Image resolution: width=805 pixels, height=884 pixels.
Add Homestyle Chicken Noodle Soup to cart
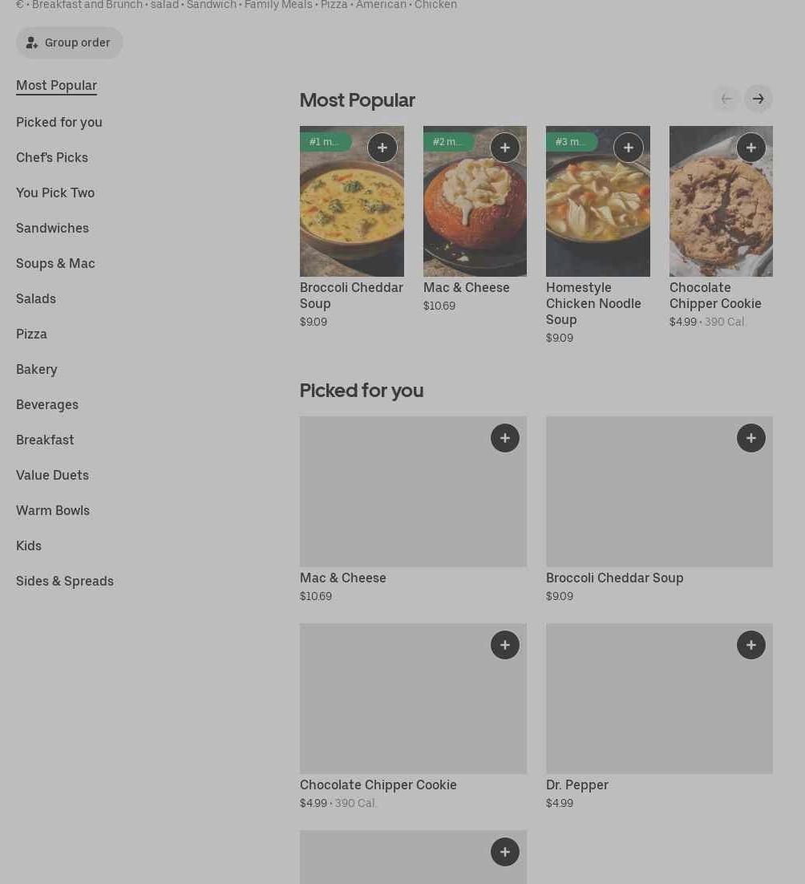pyautogui.click(x=629, y=148)
